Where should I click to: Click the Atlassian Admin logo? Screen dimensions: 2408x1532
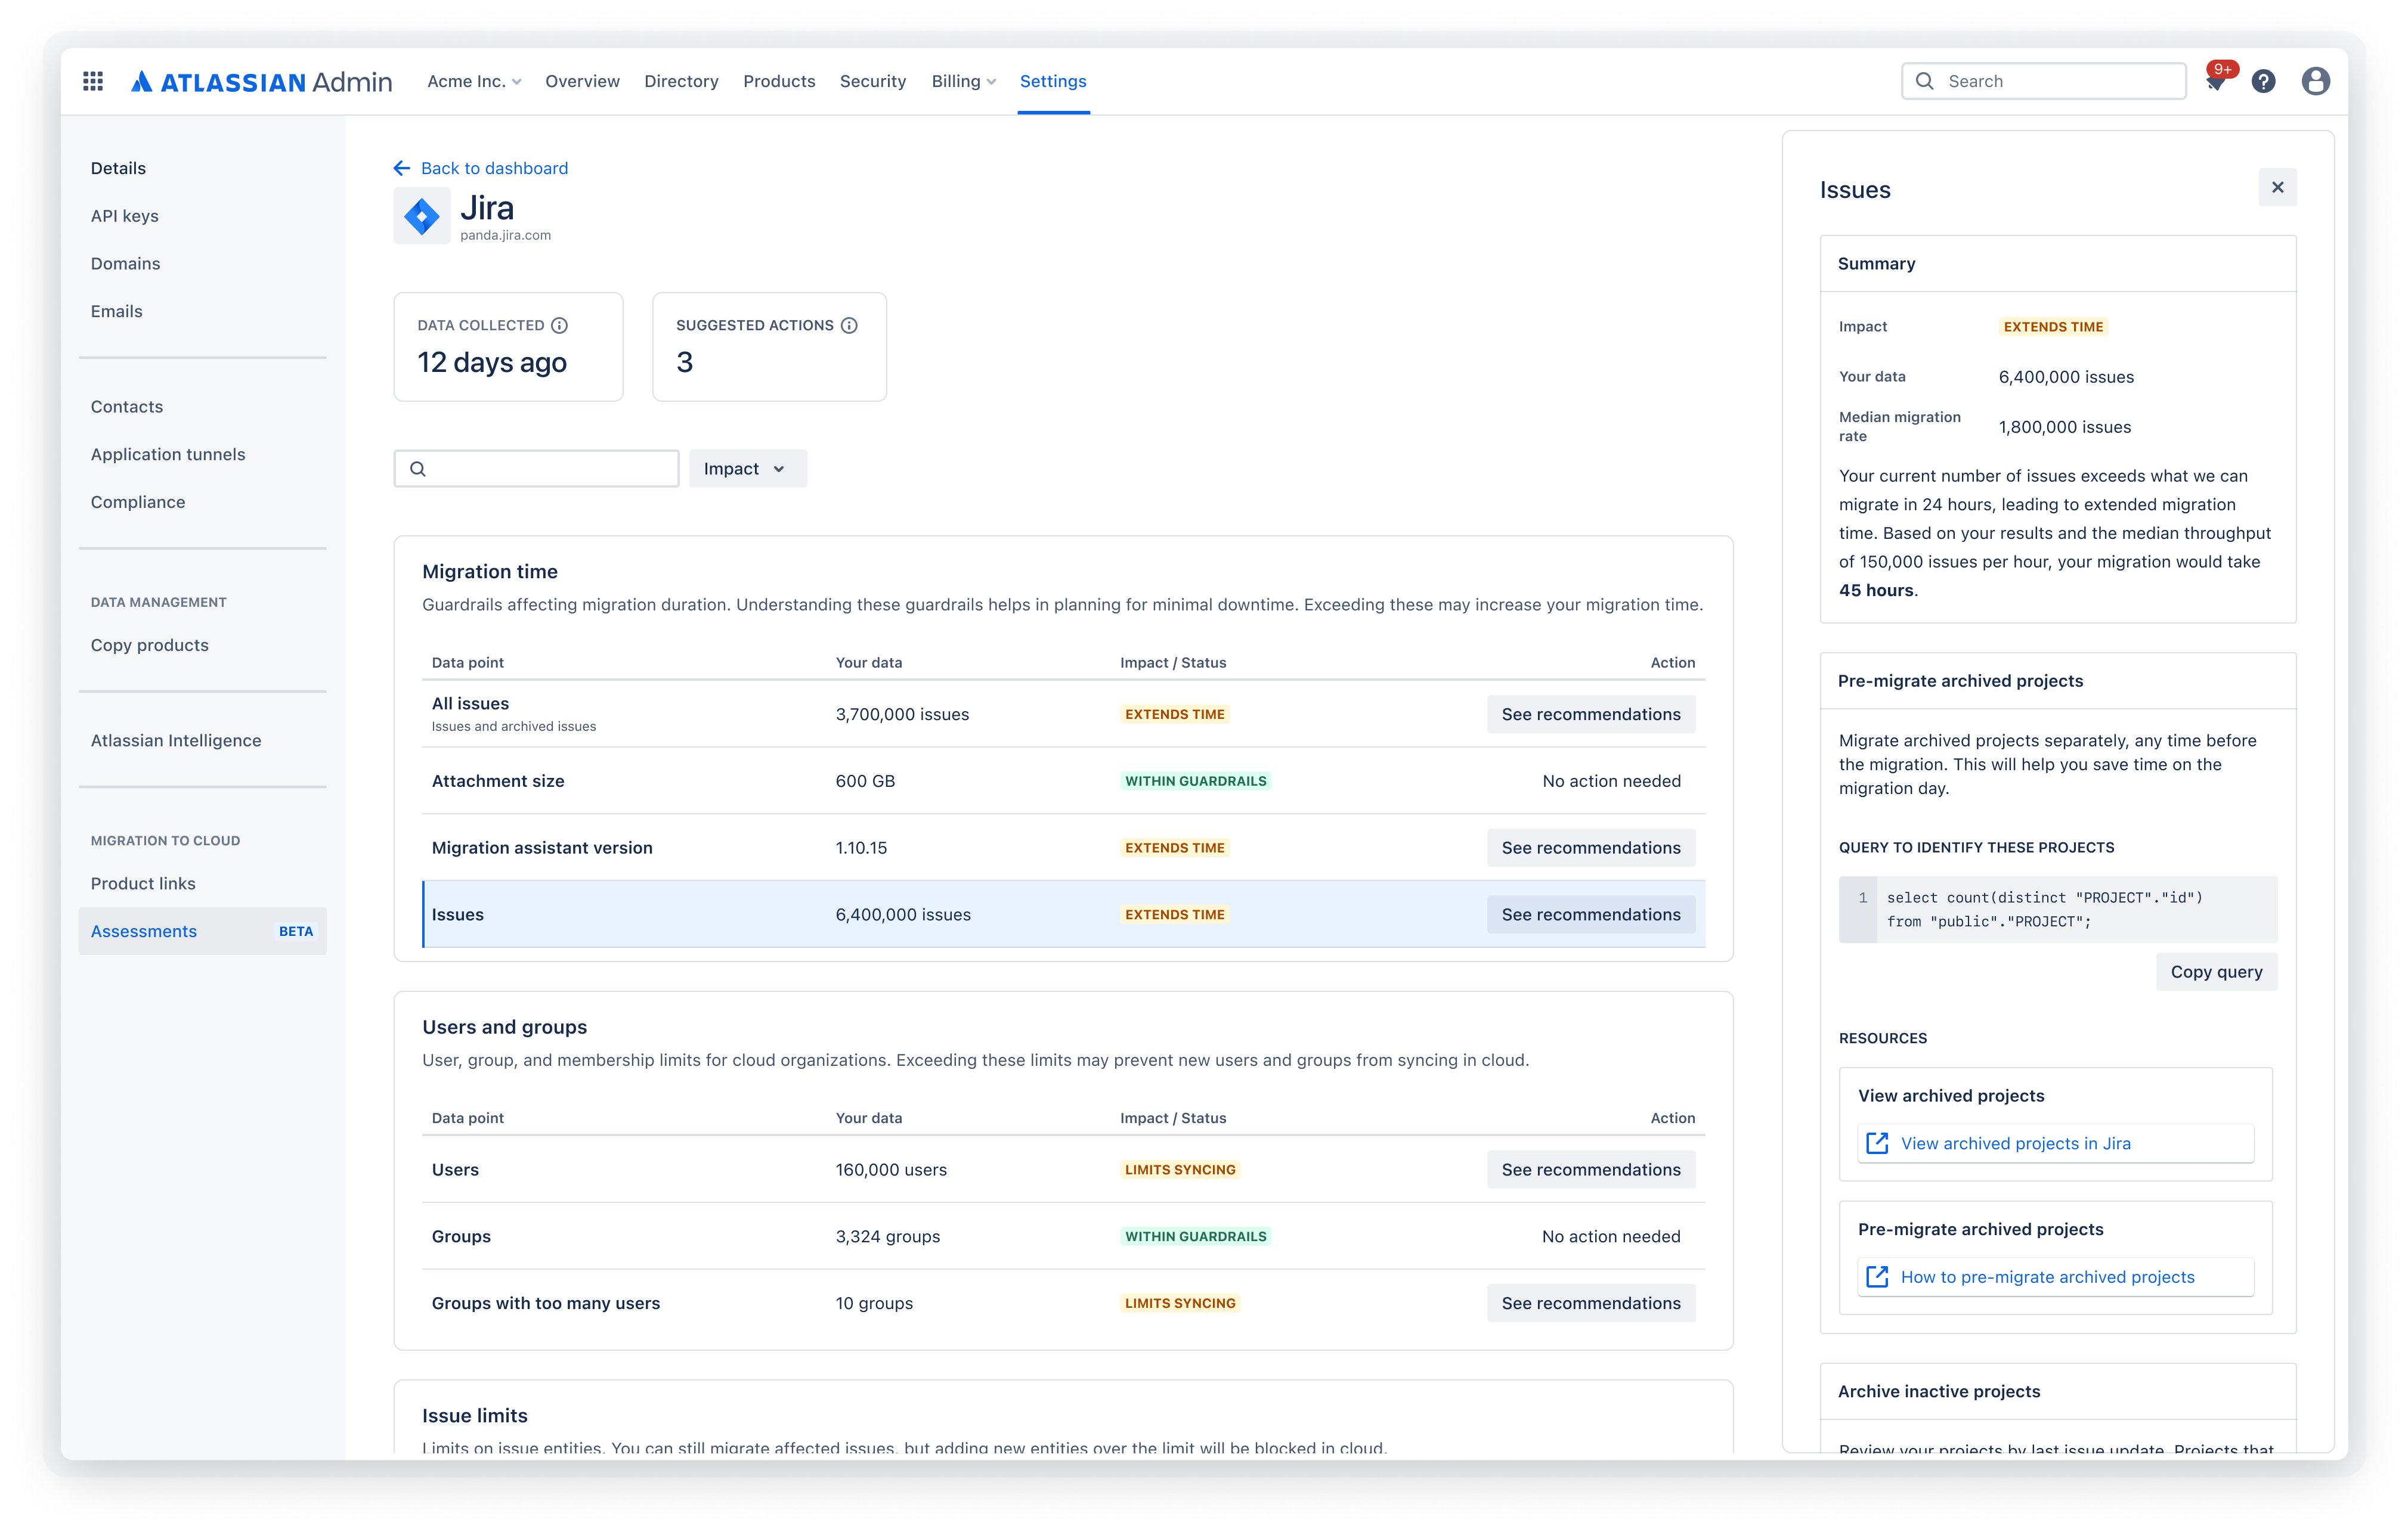tap(262, 81)
